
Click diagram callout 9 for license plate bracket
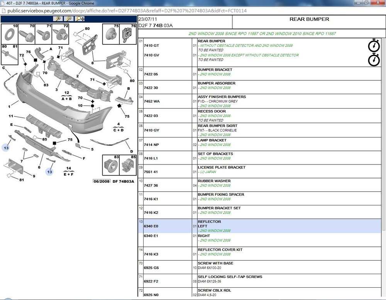pyautogui.click(x=34, y=176)
